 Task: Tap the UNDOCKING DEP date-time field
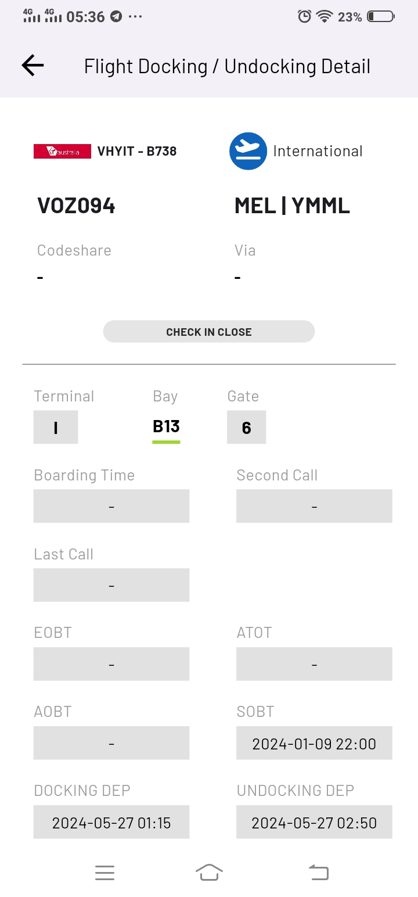coord(314,822)
